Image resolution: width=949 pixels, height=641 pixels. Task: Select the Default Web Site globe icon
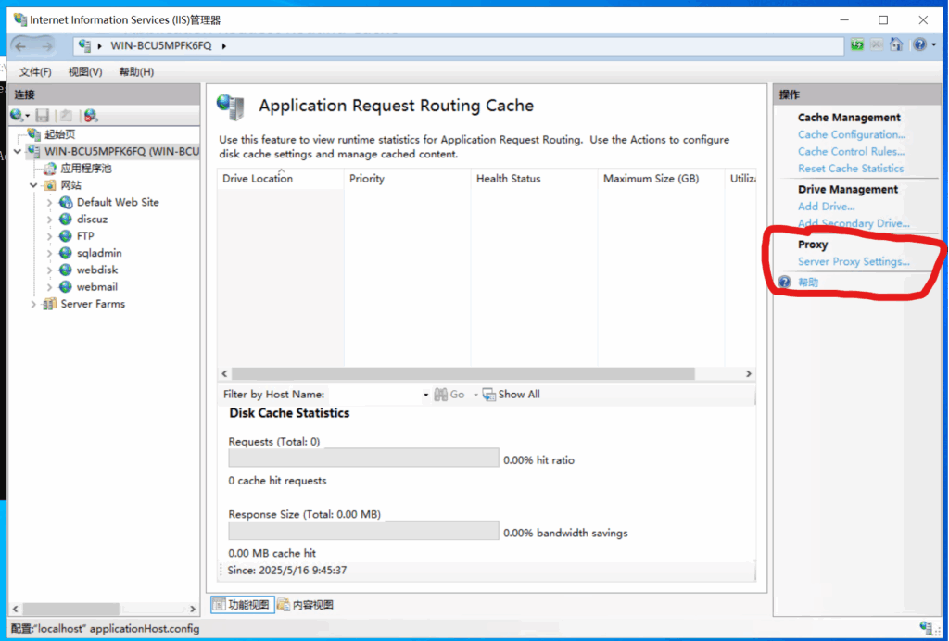pos(66,202)
